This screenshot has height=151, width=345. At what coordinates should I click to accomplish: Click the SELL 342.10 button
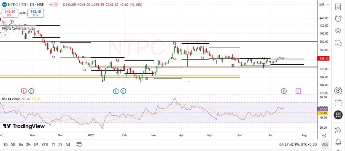point(10,13)
